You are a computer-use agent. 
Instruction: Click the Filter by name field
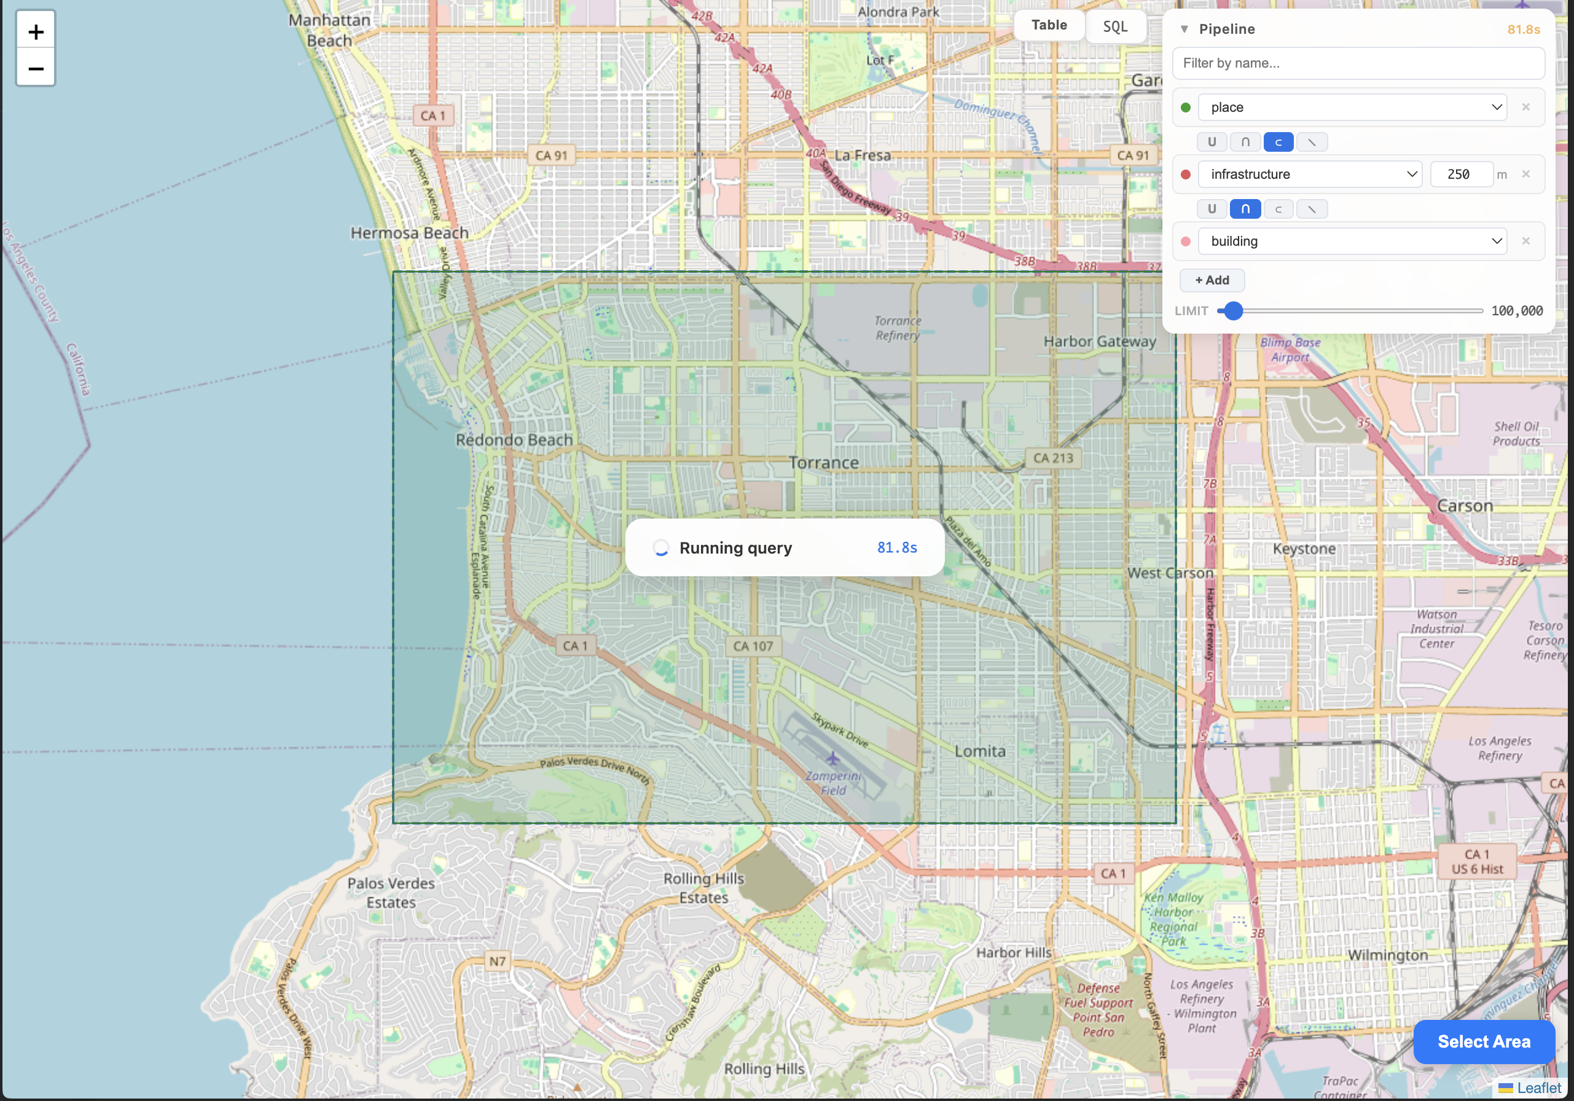[x=1359, y=63]
